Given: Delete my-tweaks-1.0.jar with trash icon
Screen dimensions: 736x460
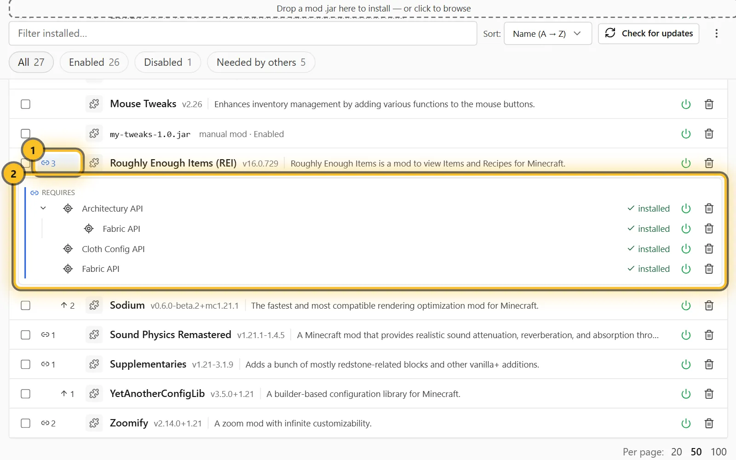Looking at the screenshot, I should (x=709, y=133).
